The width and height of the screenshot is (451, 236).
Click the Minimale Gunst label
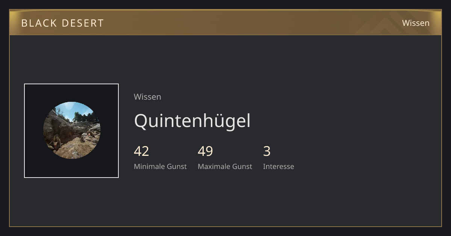point(160,166)
